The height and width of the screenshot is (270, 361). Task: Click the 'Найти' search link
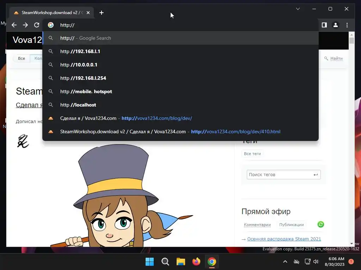336,58
